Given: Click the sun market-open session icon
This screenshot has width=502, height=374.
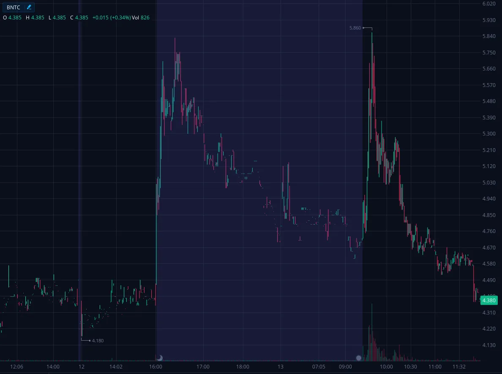Looking at the screenshot, I should (359, 358).
